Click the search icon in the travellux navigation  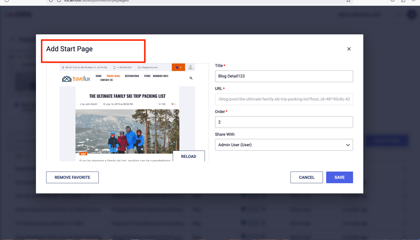(191, 78)
